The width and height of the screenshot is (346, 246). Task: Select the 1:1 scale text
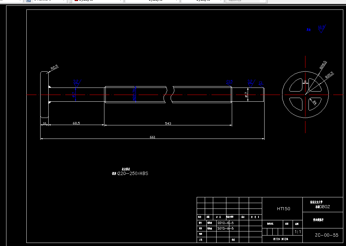298,232
